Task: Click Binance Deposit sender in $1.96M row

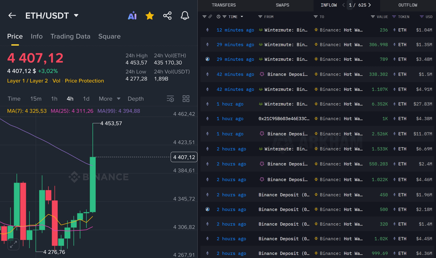Action: [284, 195]
